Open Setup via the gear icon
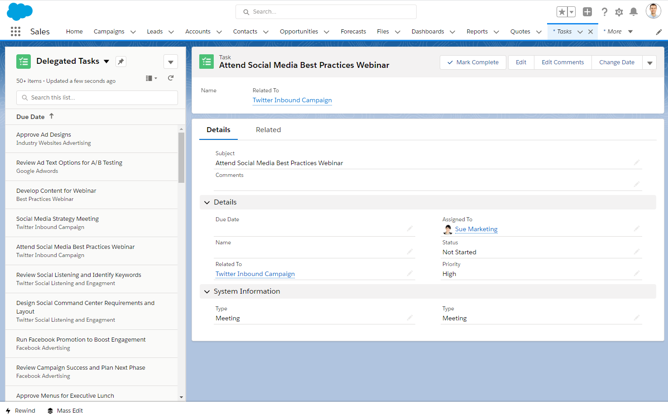Viewport: 668px width, 419px height. (619, 12)
